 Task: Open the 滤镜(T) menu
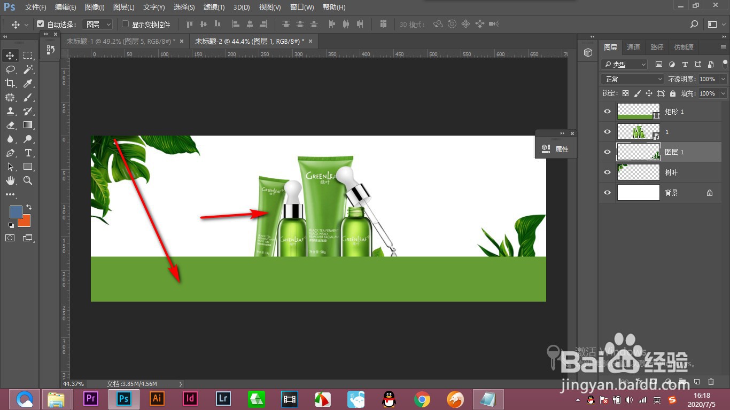[x=214, y=7]
